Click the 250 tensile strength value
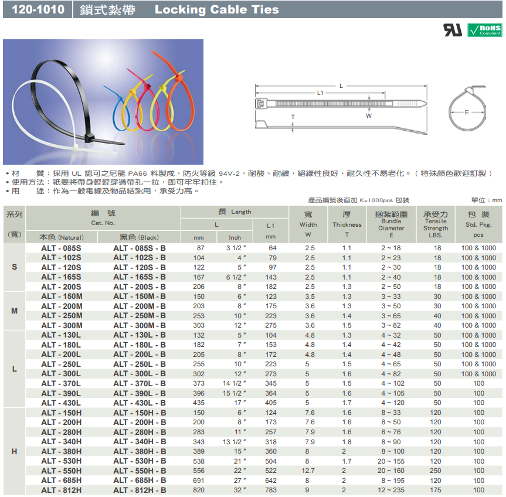 (435, 471)
